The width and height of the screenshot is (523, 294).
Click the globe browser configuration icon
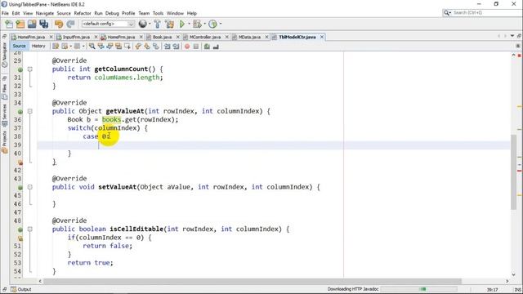(143, 24)
